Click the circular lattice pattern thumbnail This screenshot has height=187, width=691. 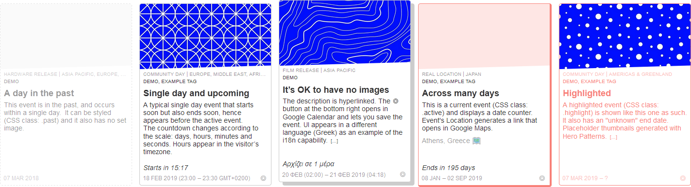pyautogui.click(x=205, y=37)
